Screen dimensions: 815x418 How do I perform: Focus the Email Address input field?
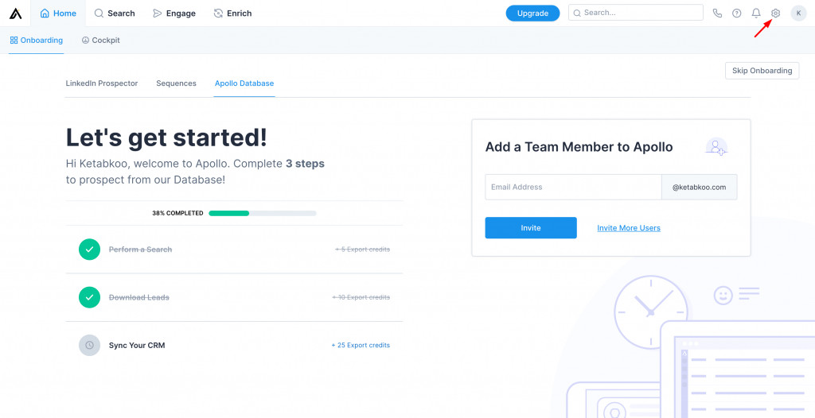click(x=573, y=187)
